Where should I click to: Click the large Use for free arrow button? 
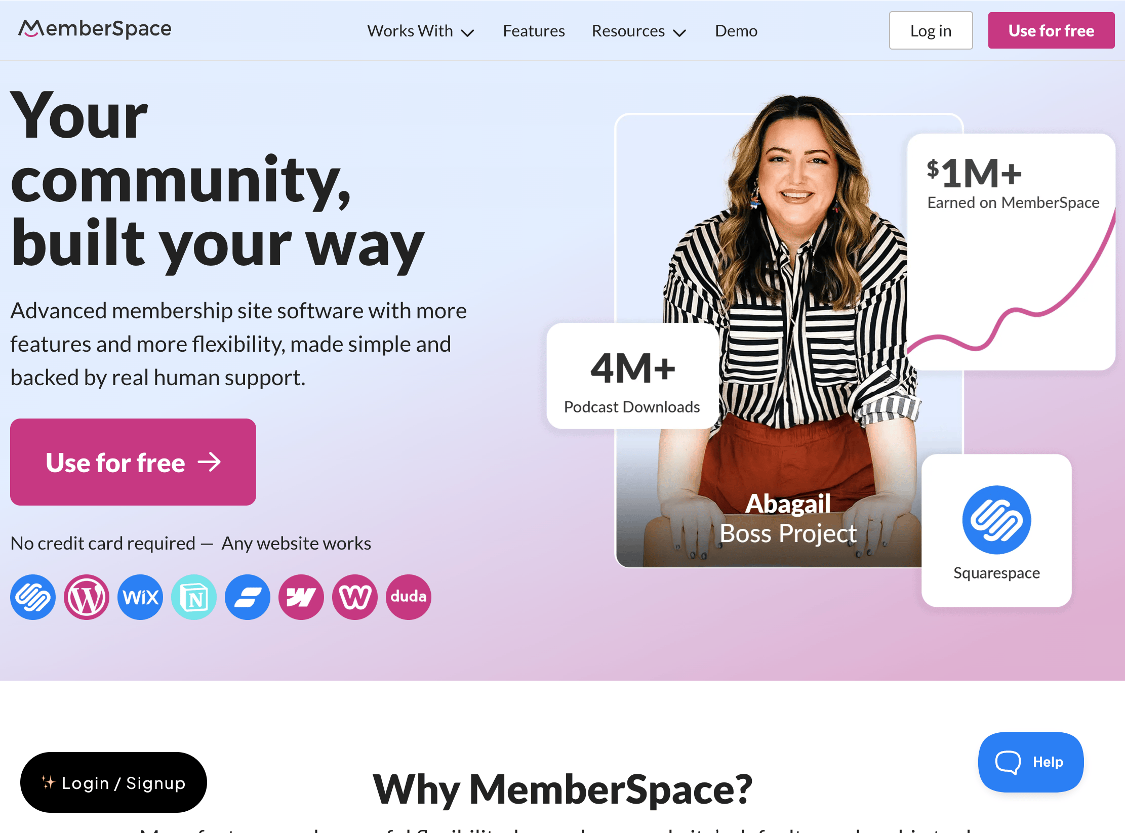pos(133,462)
